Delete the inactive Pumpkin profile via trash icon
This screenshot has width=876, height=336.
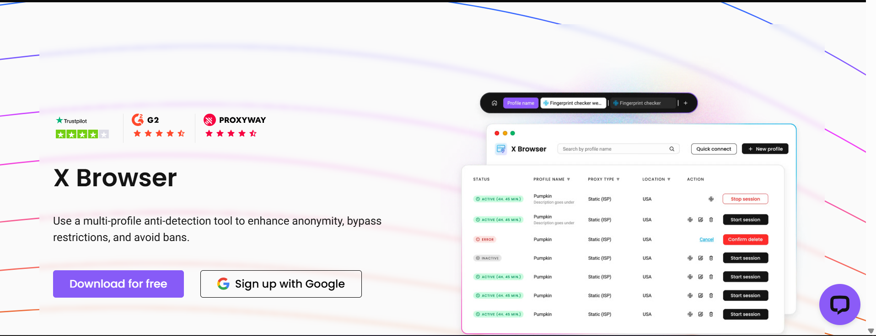point(711,258)
